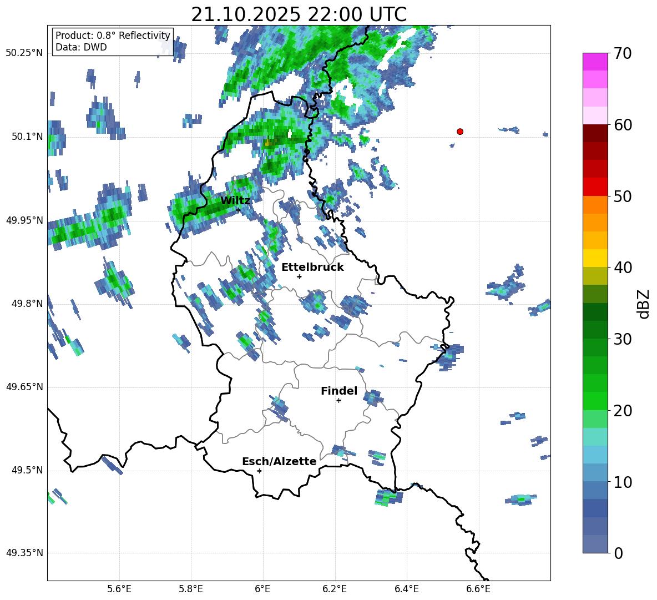This screenshot has height=600, width=657.
Task: Click the dBZ colorbar axis label
Action: click(x=644, y=304)
